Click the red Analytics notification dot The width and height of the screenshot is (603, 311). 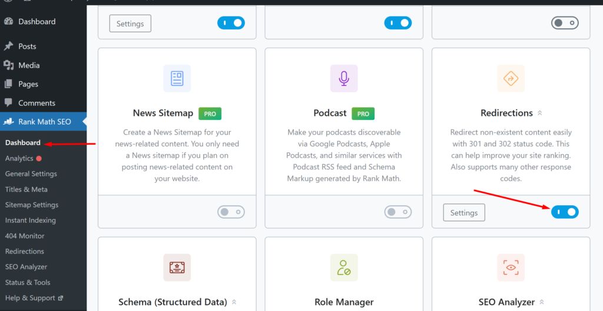point(39,158)
